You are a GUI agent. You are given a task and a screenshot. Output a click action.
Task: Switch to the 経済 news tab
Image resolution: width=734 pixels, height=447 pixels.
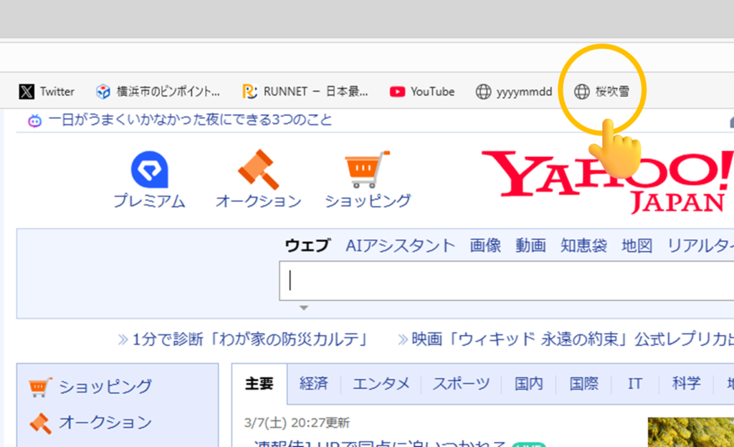click(x=314, y=384)
